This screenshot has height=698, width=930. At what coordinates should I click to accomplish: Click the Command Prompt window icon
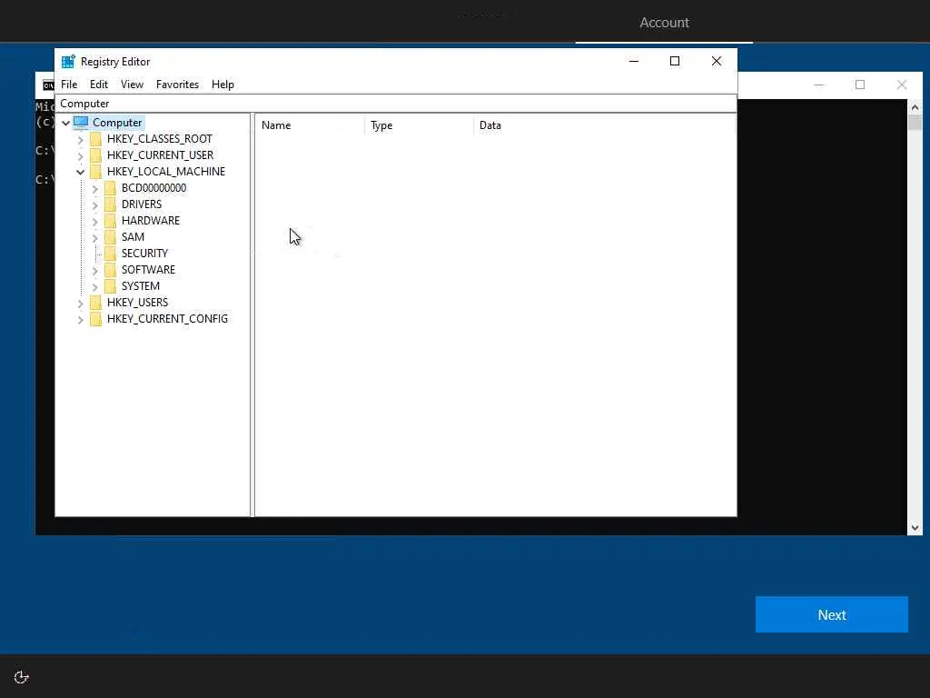pos(48,86)
